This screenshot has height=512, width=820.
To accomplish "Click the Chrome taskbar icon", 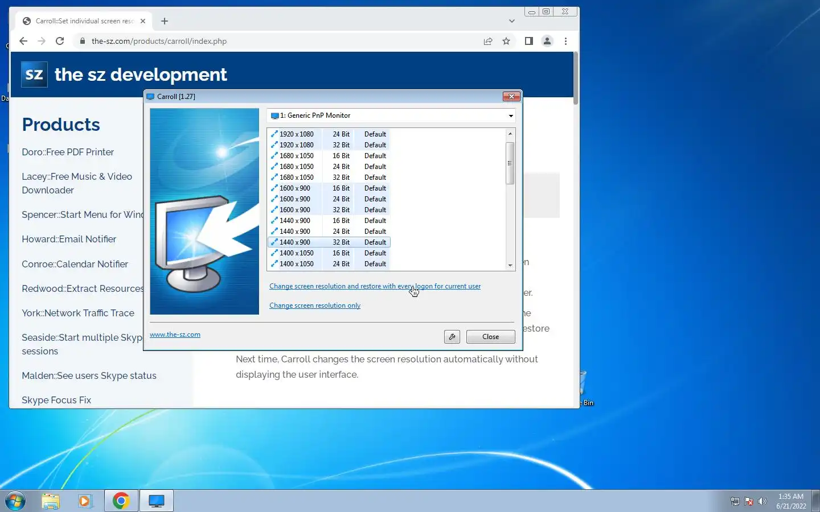I will (121, 501).
